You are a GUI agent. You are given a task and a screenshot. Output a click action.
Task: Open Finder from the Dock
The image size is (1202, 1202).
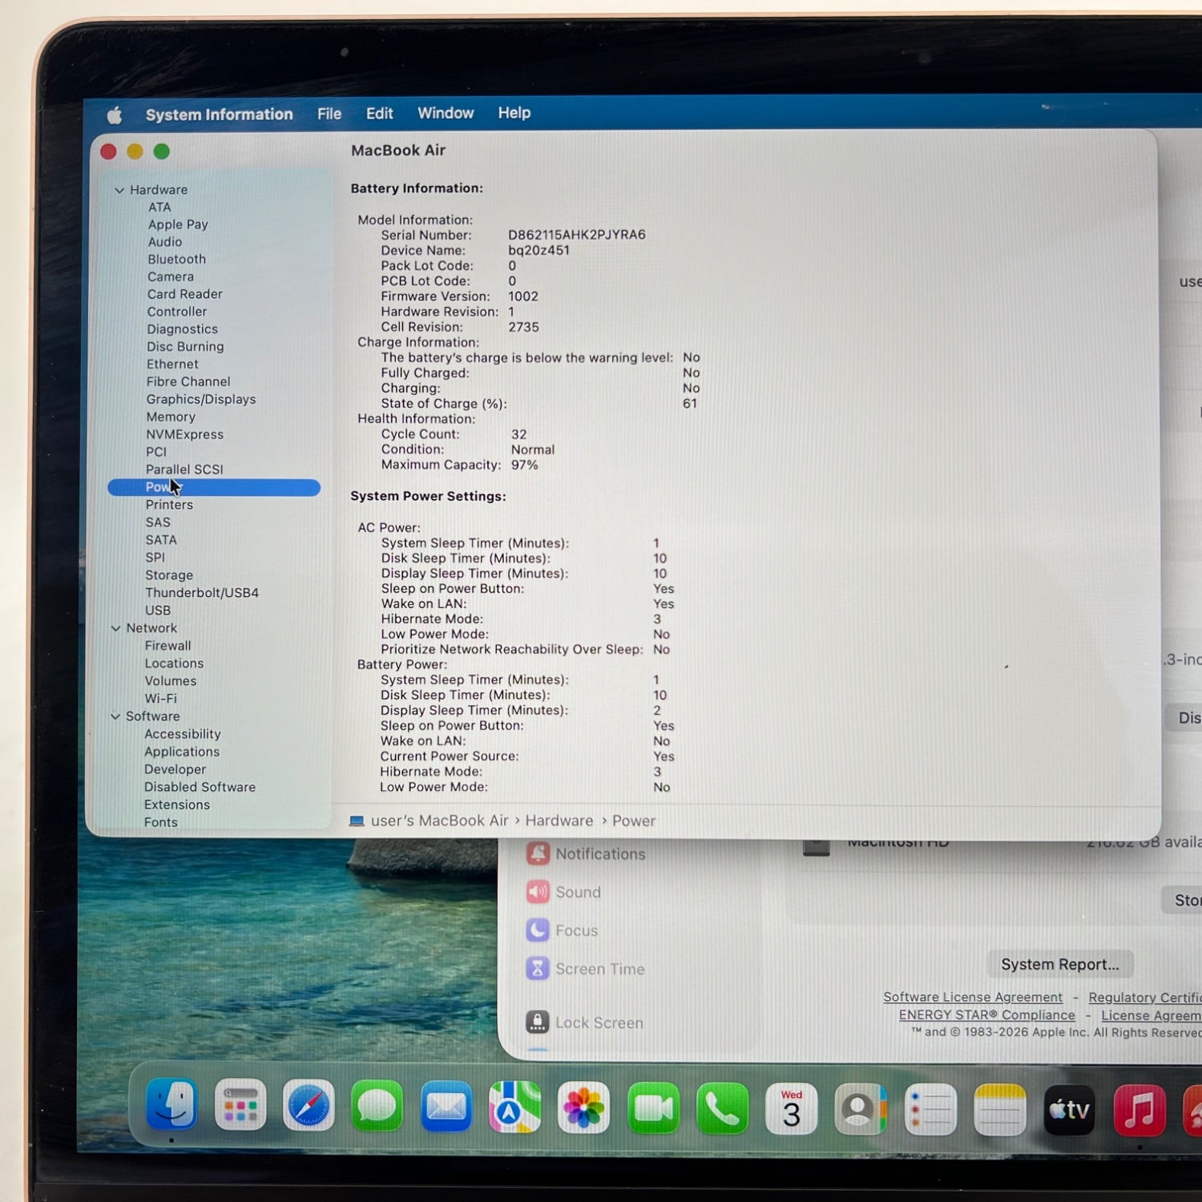point(171,1106)
